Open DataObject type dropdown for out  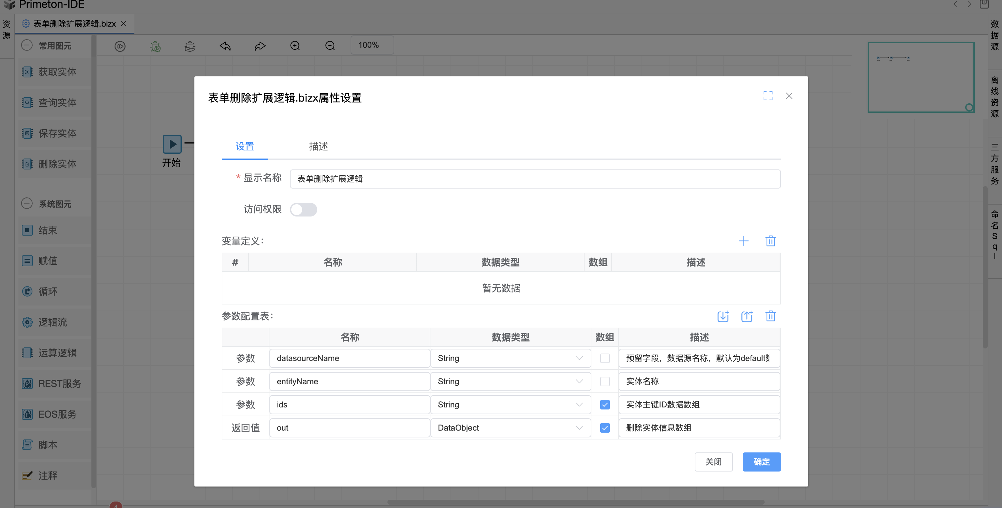coord(510,428)
